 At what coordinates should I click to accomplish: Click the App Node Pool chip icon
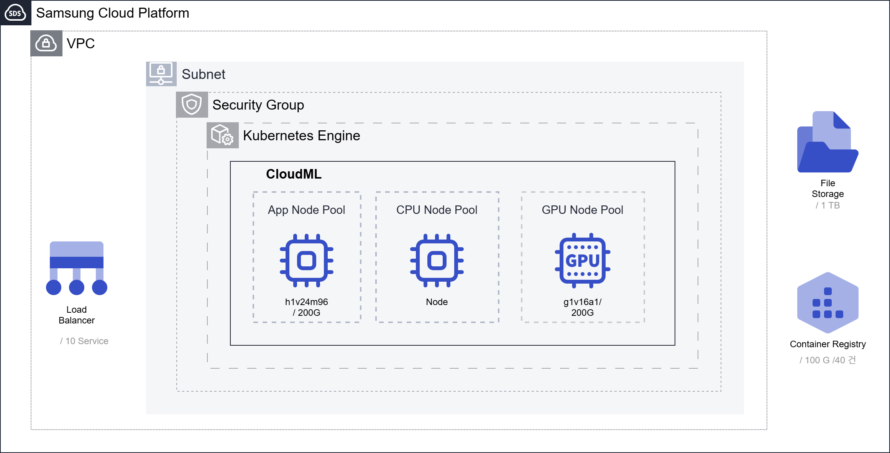coord(307,261)
